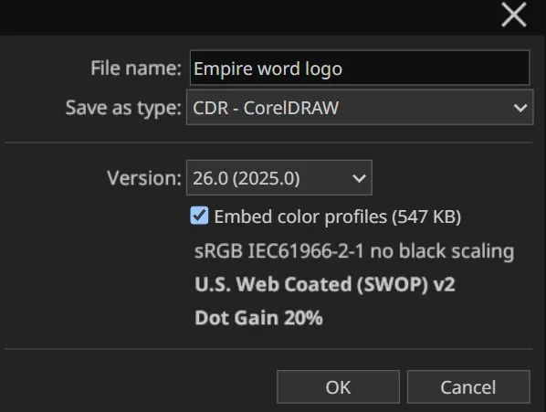Uncheck the Embed color profiles checkbox
Screen dimensions: 546x412
pos(200,216)
